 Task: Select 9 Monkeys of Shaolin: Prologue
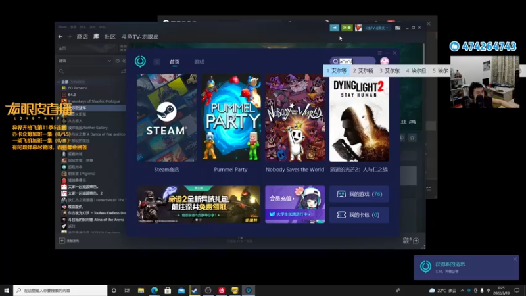[x=94, y=101]
